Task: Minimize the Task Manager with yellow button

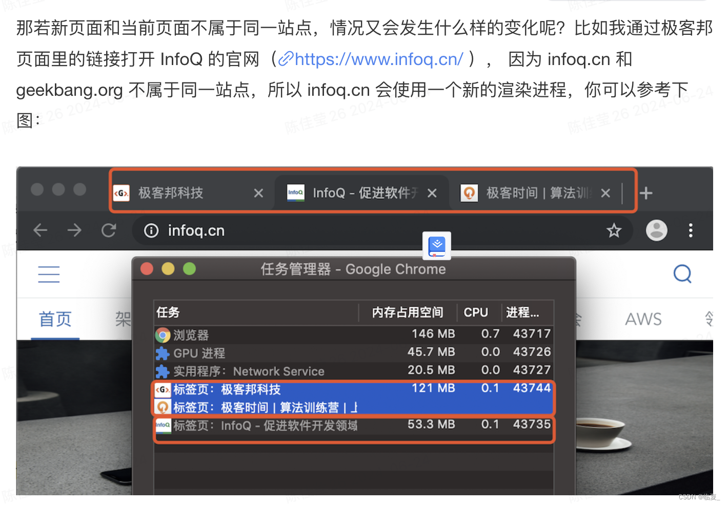Action: pos(168,269)
